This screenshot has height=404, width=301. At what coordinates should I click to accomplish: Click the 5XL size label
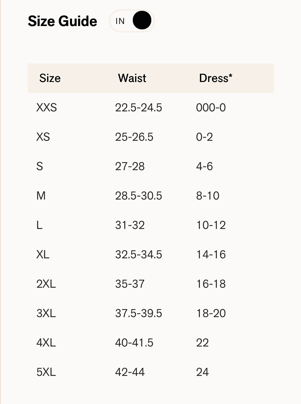47,372
